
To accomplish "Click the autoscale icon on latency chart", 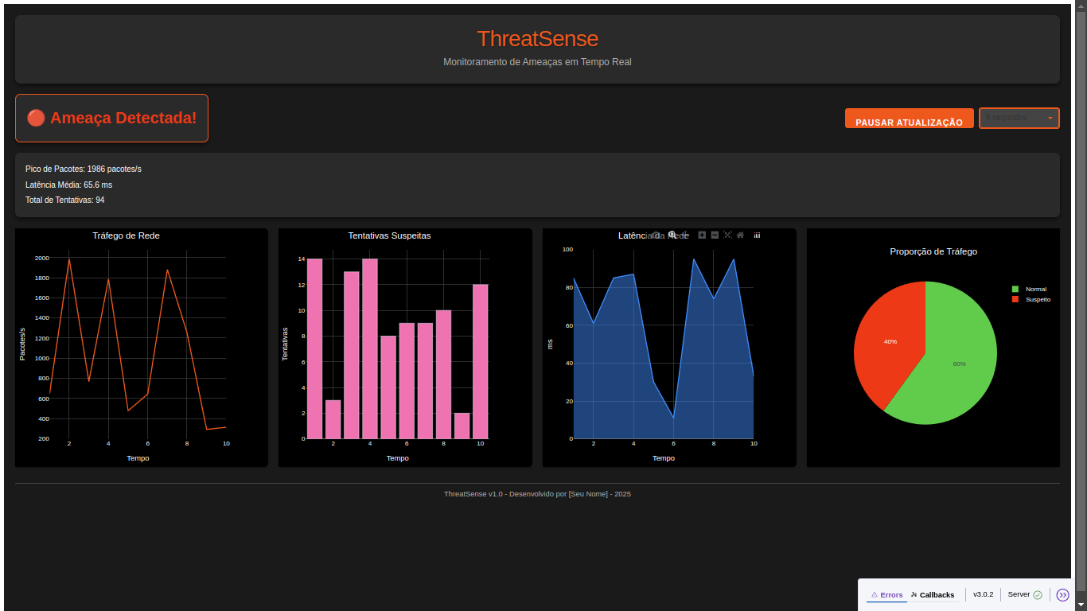I will point(727,235).
